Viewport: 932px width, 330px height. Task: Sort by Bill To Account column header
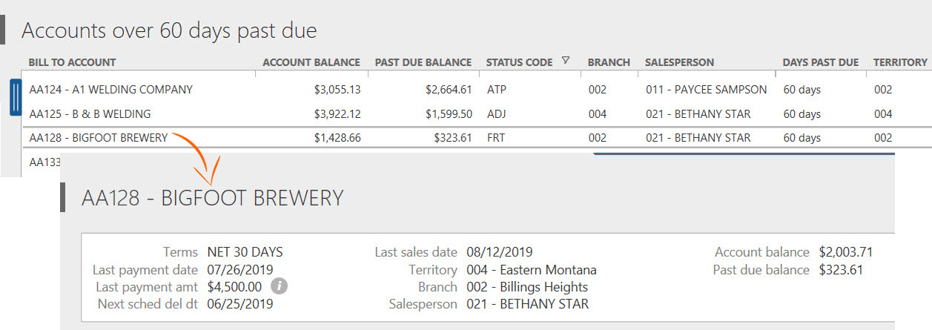click(72, 63)
